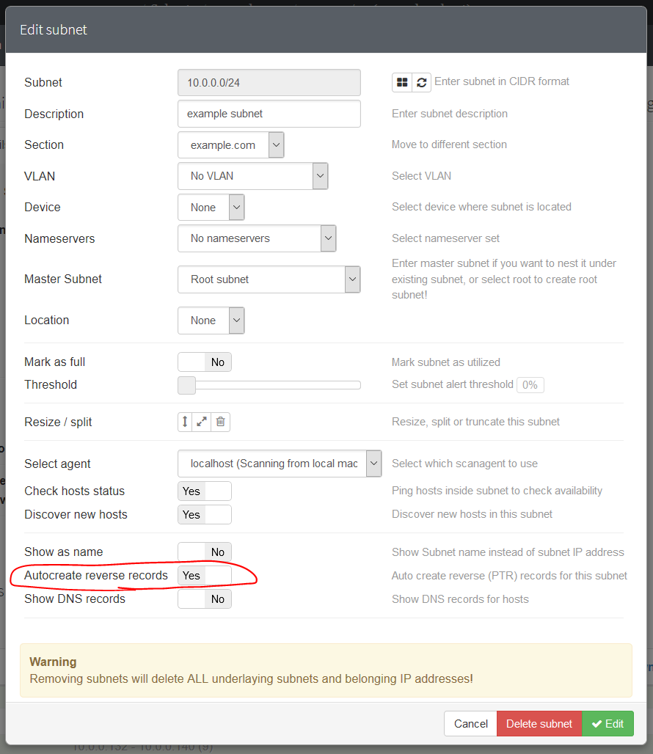This screenshot has width=653, height=754.
Task: Click the Description text field
Action: coord(269,114)
